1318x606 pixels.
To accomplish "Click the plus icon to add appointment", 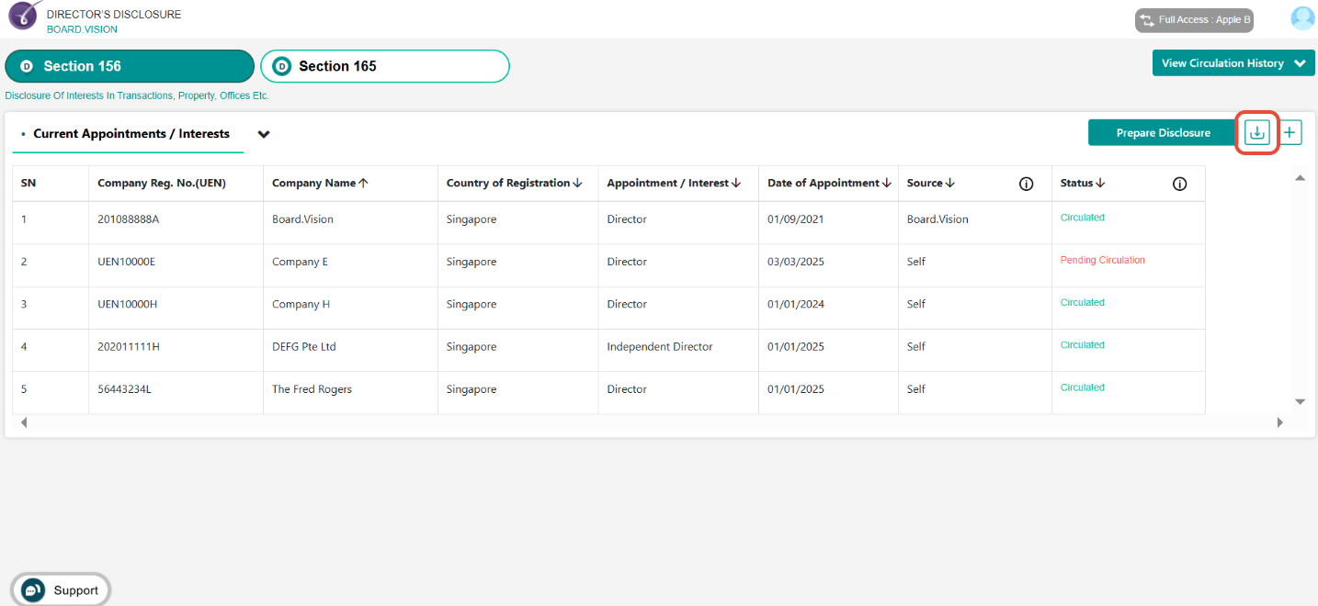I will tap(1290, 133).
